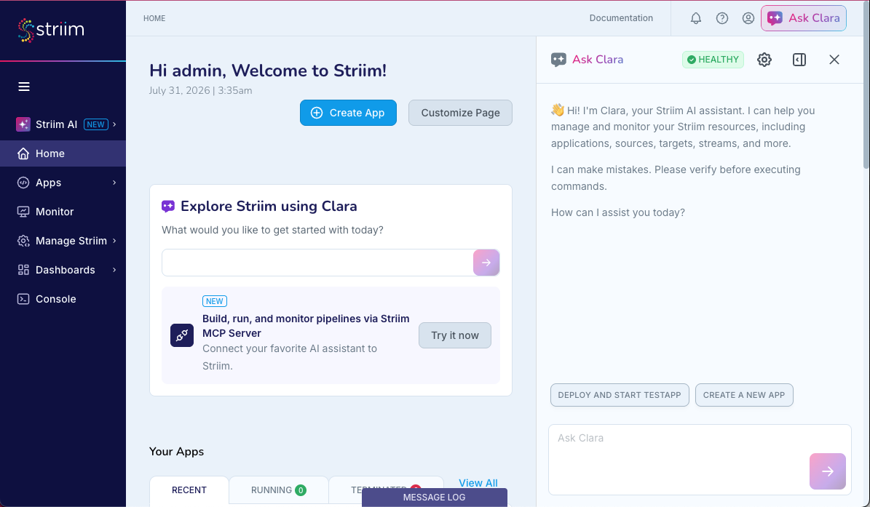The image size is (870, 507).
Task: Click the Dashboards grid icon
Action: click(x=23, y=270)
